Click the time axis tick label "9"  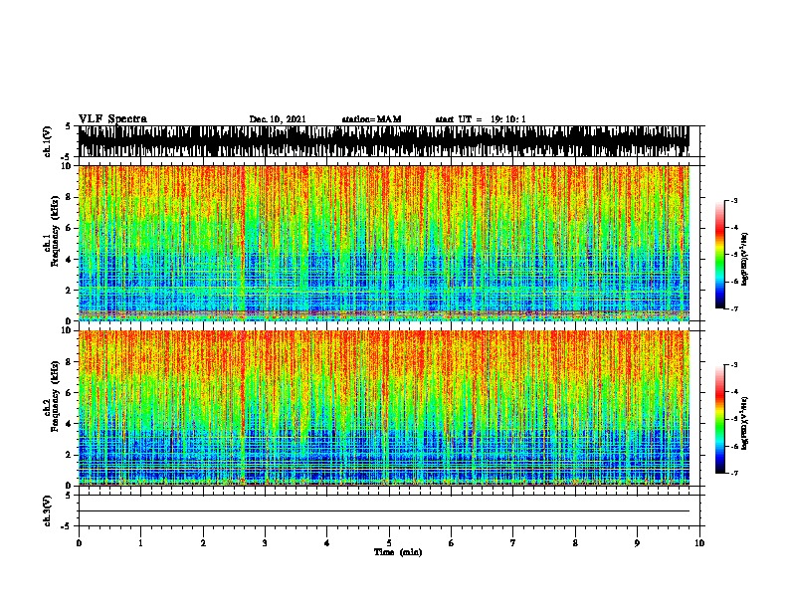(x=637, y=543)
